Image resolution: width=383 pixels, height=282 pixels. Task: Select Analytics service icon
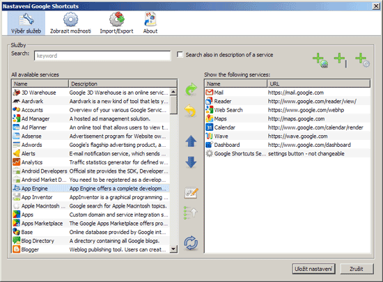click(17, 162)
